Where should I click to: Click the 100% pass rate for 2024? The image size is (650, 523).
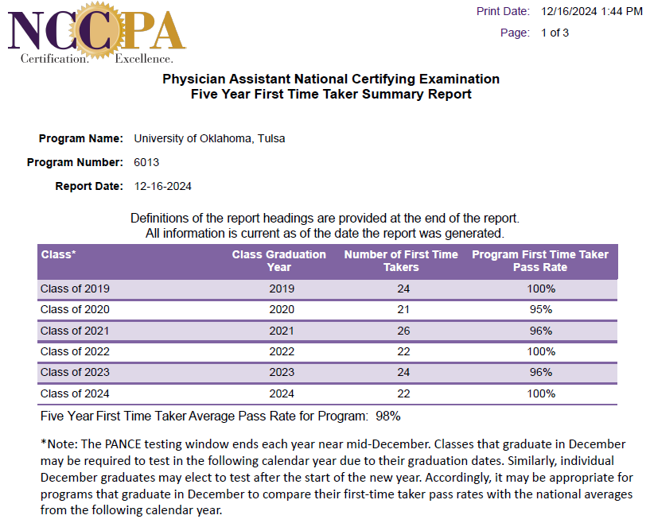(x=541, y=393)
